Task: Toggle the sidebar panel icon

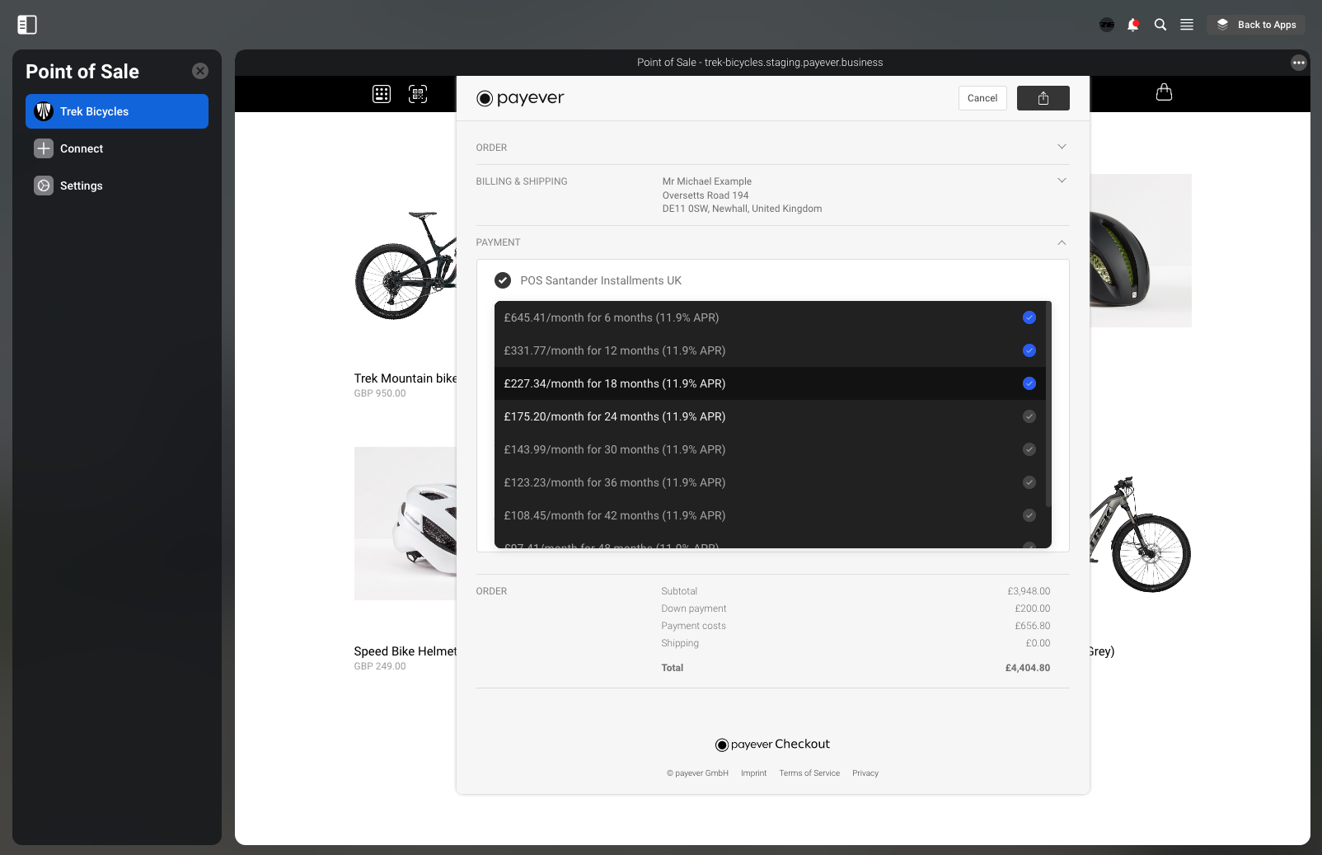Action: click(x=27, y=25)
